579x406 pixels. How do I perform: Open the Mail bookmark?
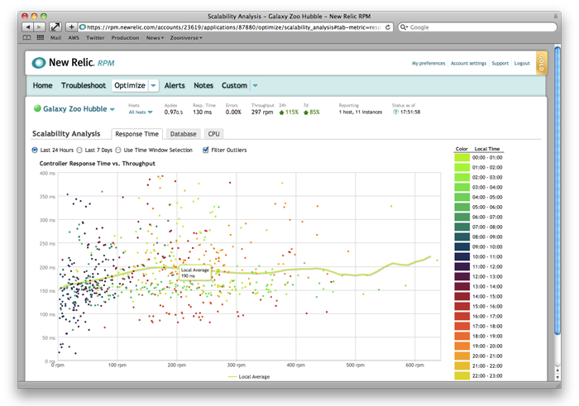tap(55, 38)
